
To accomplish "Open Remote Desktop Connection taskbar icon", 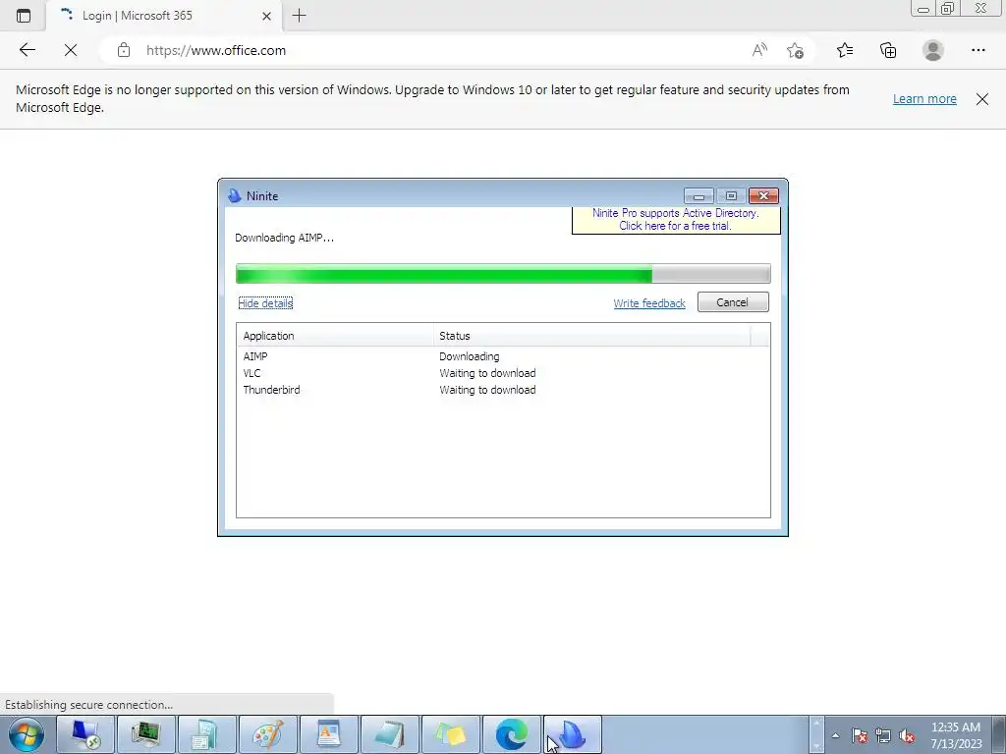I will [x=85, y=734].
